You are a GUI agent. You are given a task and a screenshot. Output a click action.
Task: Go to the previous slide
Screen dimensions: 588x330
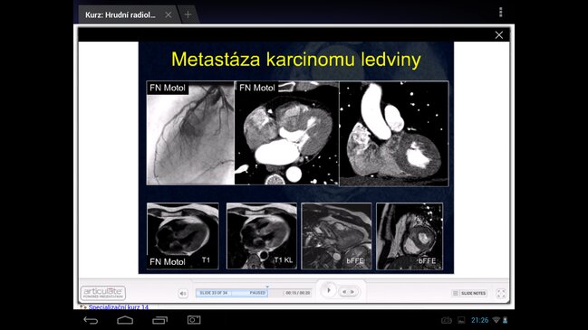pyautogui.click(x=344, y=292)
